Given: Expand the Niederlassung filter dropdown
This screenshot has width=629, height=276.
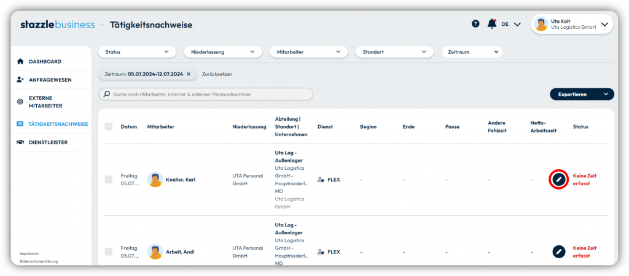Looking at the screenshot, I should pyautogui.click(x=222, y=52).
